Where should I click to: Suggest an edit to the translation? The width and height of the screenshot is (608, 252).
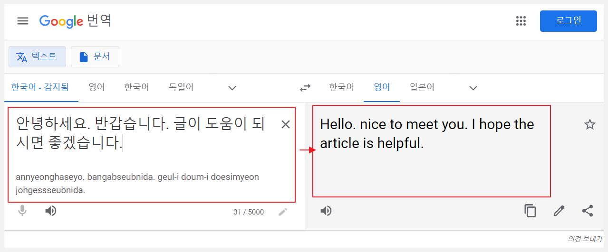point(559,211)
